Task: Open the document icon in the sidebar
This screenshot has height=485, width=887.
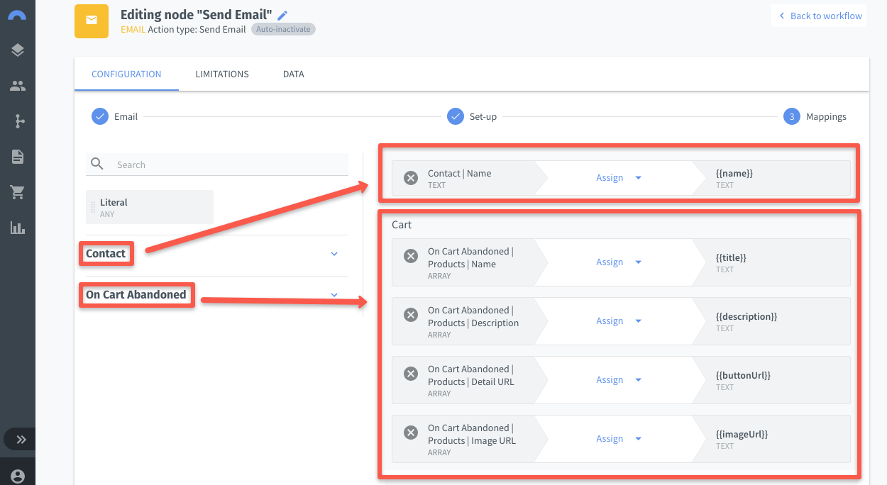Action: [x=18, y=157]
